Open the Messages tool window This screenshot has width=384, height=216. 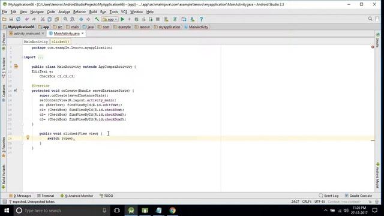point(20,196)
